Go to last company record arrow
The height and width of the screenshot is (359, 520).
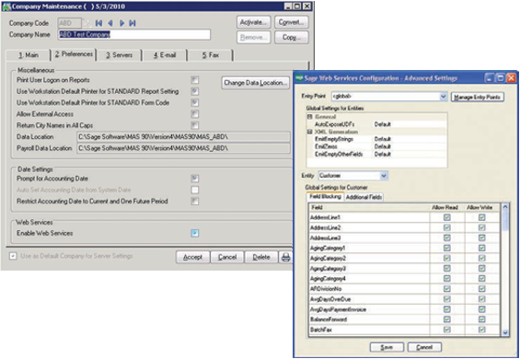133,23
